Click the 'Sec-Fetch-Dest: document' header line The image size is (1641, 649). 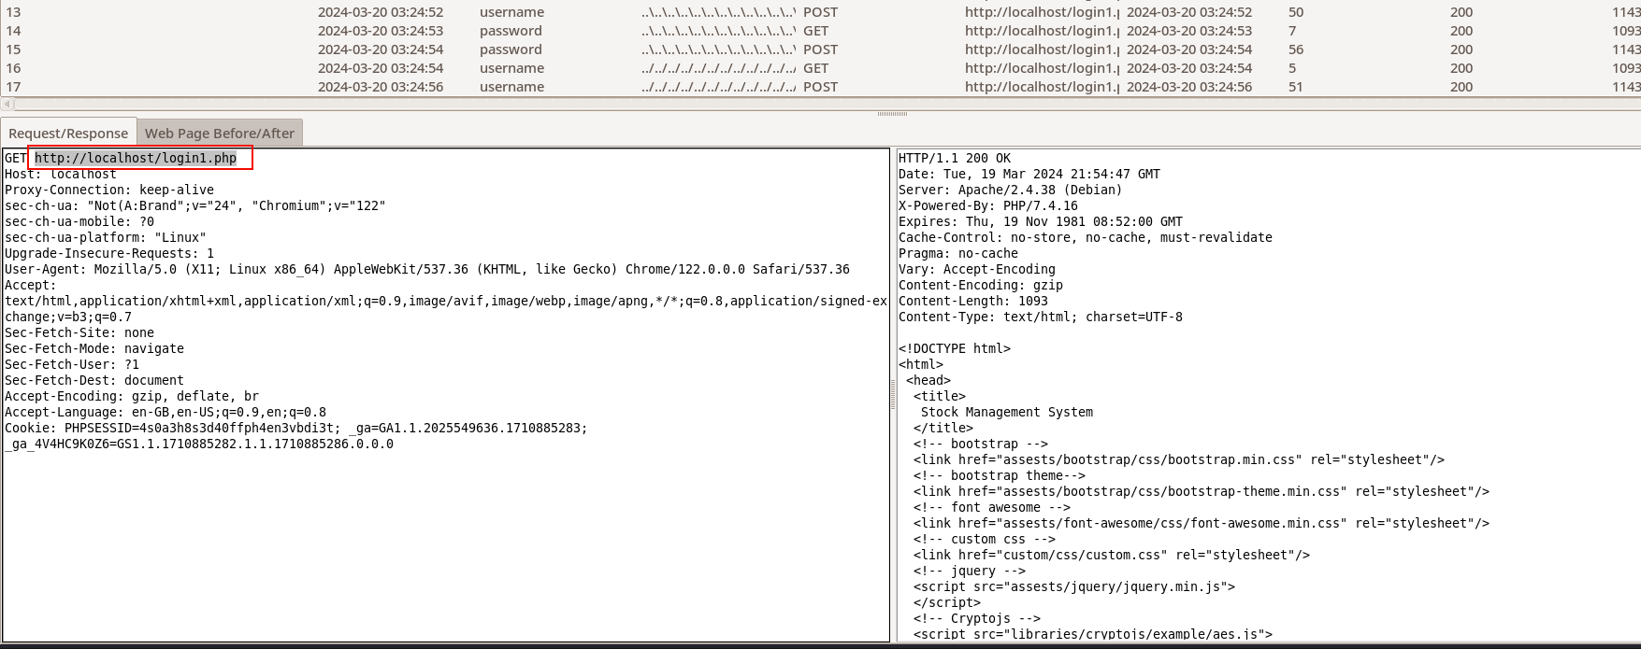point(94,380)
